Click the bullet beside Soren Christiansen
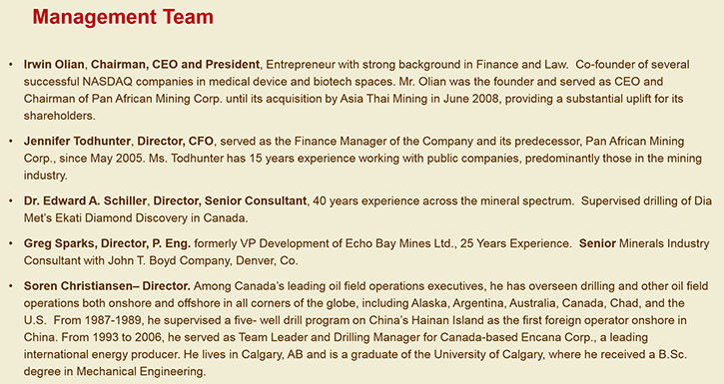Image resolution: width=724 pixels, height=384 pixels. pos(11,286)
